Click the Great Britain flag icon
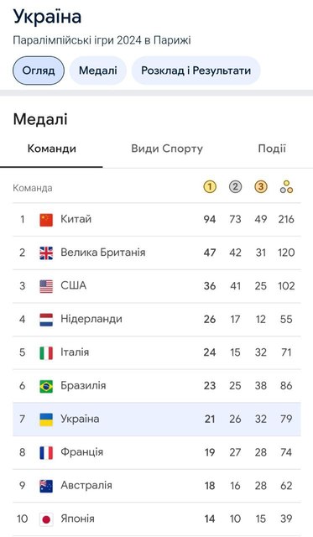 pos(46,253)
